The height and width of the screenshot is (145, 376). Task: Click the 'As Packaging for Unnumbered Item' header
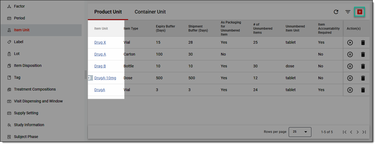231,28
